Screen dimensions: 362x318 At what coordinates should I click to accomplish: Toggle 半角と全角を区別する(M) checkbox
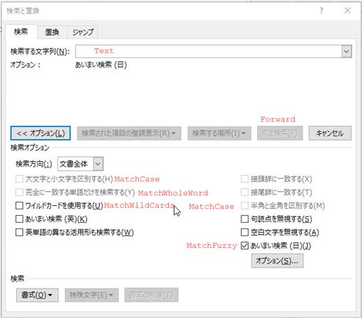click(245, 206)
